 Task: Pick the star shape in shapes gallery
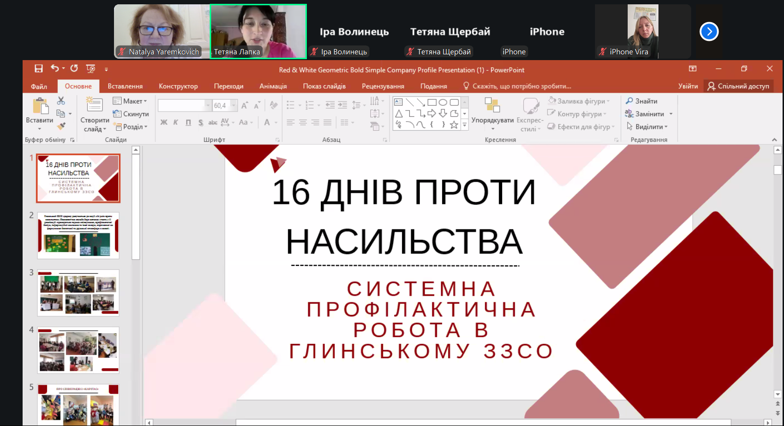point(454,125)
